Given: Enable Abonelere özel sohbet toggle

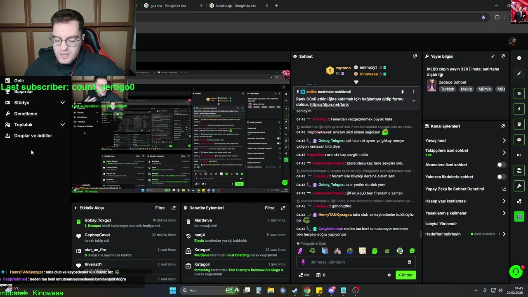Looking at the screenshot, I should pyautogui.click(x=501, y=165).
